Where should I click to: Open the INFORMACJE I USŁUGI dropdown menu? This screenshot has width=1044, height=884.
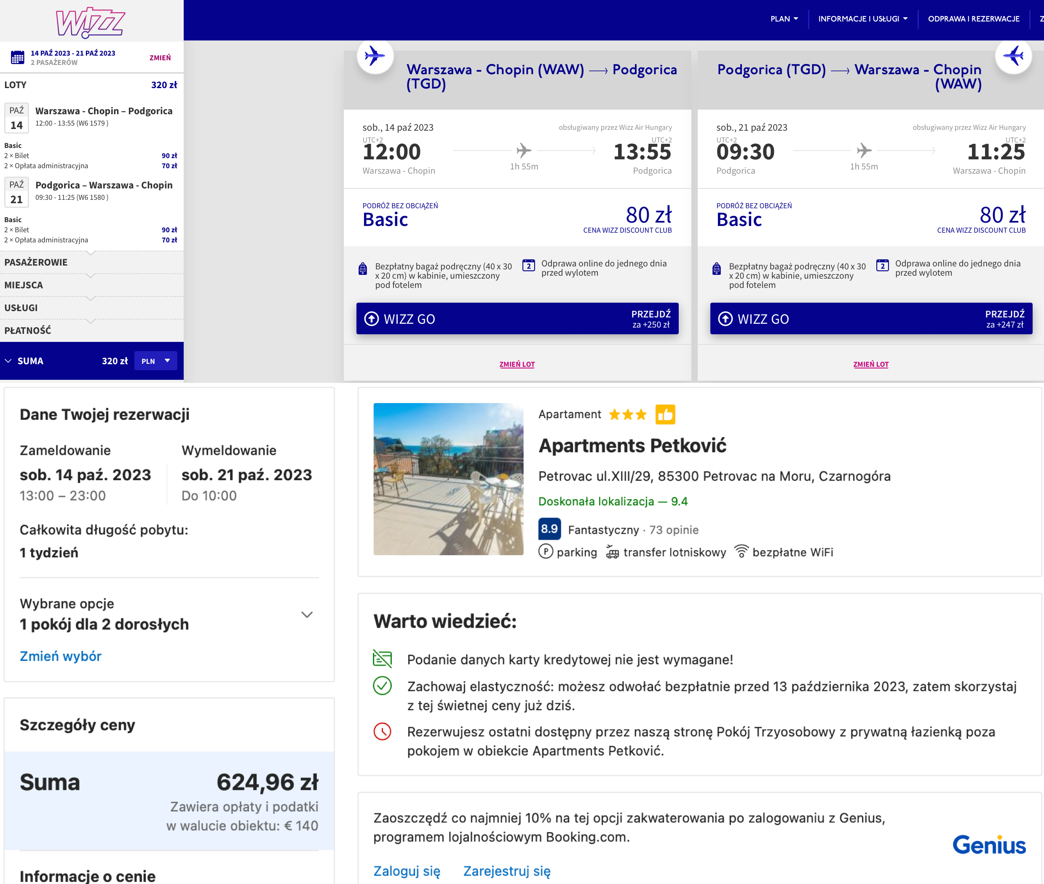tap(863, 19)
